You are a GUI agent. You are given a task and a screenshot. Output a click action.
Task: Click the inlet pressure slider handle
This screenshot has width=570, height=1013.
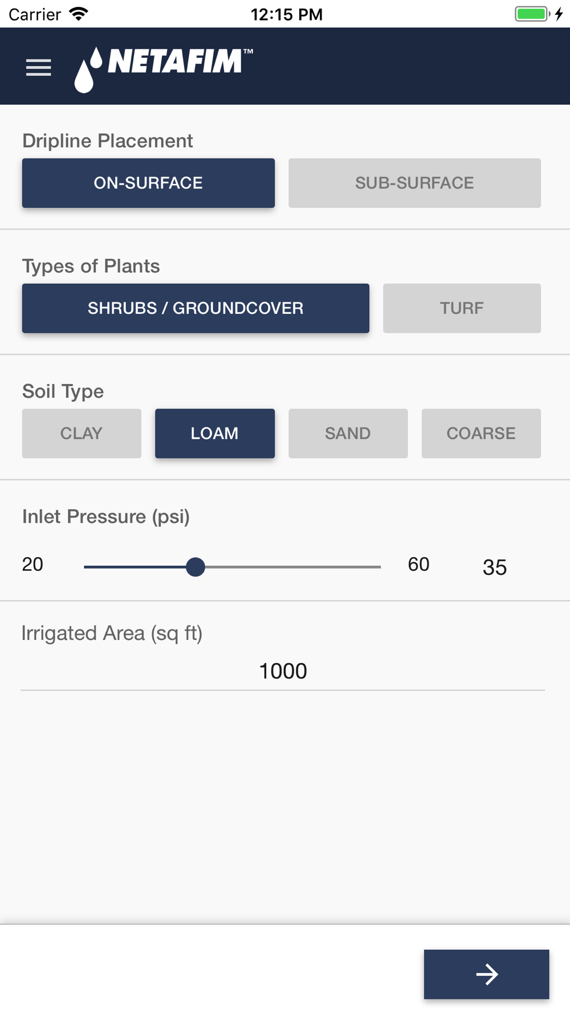[196, 567]
